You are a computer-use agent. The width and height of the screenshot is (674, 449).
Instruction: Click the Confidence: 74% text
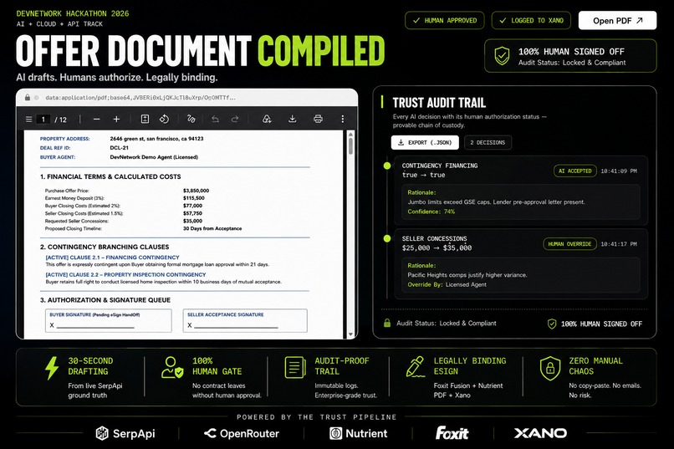431,212
